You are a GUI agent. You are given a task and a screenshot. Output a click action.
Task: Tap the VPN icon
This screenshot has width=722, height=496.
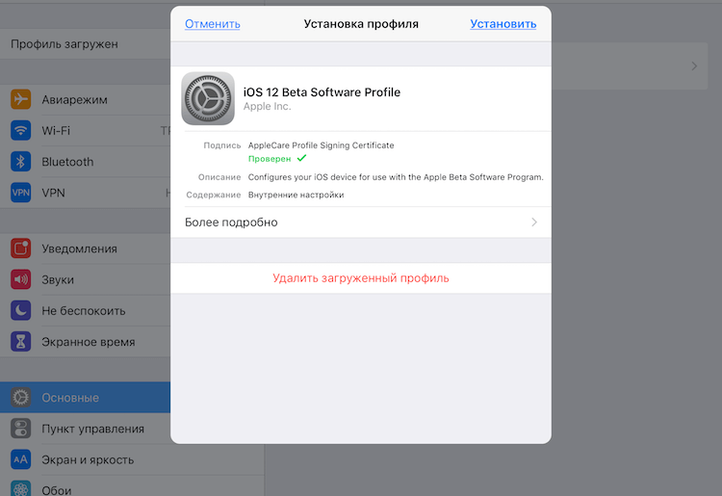(21, 193)
